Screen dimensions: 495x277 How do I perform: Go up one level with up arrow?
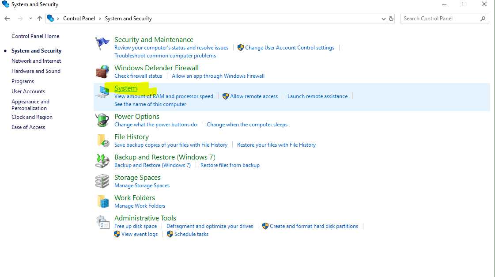tap(39, 19)
